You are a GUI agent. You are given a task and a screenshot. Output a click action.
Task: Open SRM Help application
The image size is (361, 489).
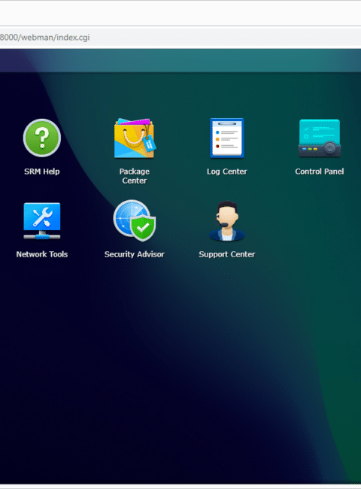pos(42,138)
